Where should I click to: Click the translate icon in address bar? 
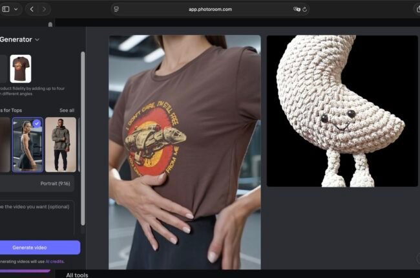point(297,10)
